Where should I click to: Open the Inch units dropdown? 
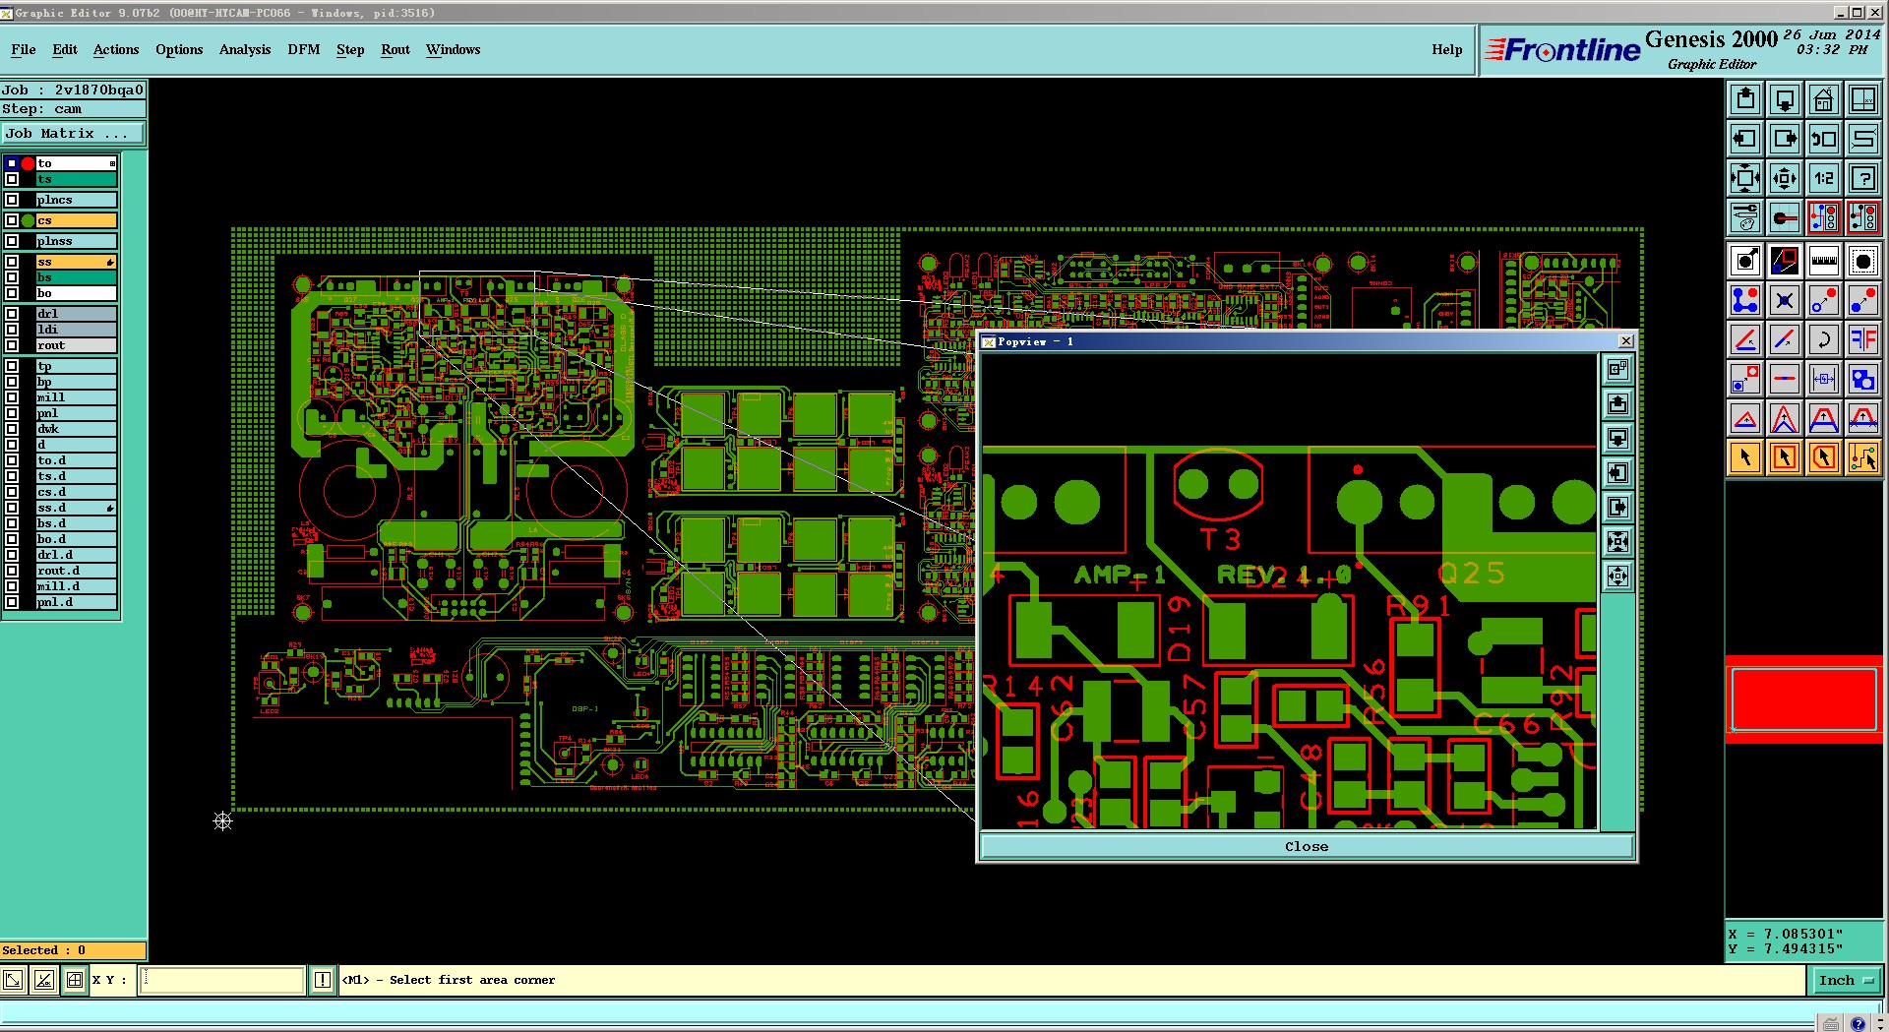click(x=1846, y=980)
